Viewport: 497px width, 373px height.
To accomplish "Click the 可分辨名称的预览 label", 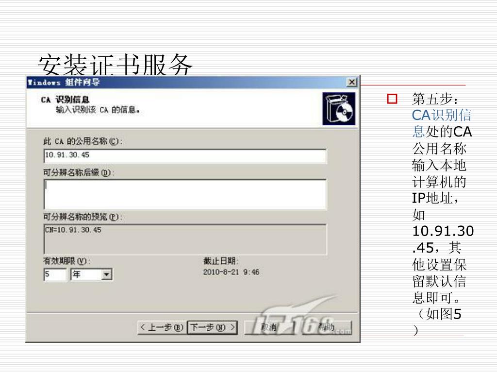I will (x=83, y=217).
